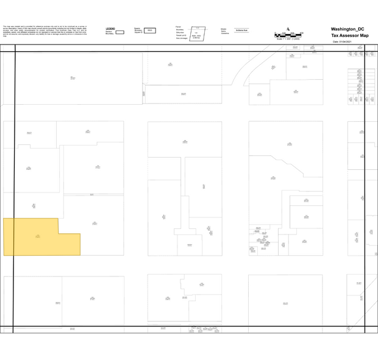Click the scale caption below scale bar

(x=288, y=39)
